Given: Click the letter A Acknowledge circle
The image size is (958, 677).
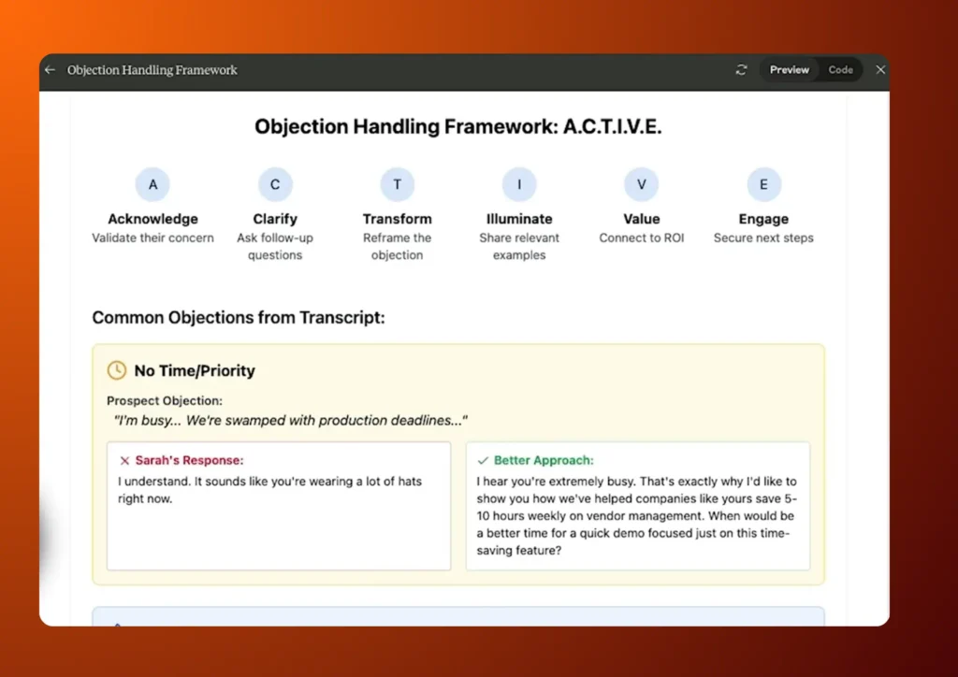Looking at the screenshot, I should coord(152,185).
